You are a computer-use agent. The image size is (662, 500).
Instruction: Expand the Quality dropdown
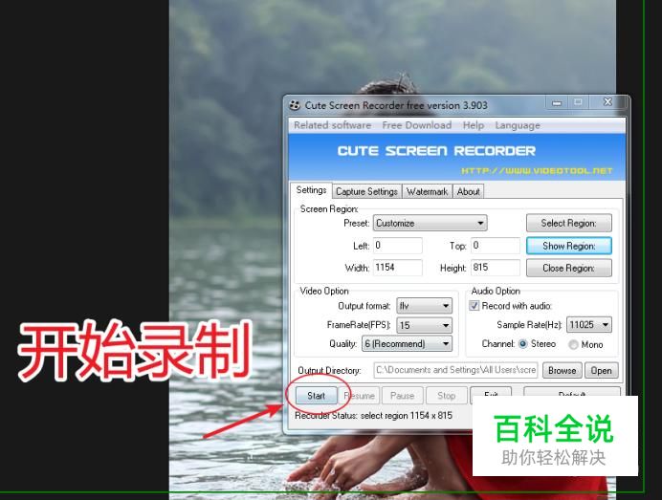(407, 344)
